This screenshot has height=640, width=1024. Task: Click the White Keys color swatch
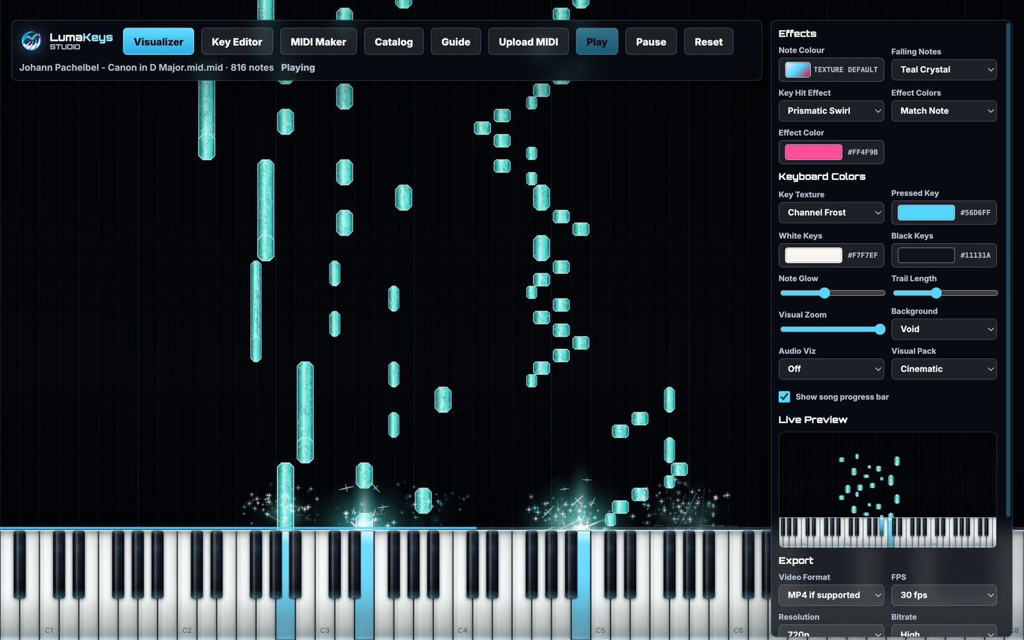pos(813,255)
